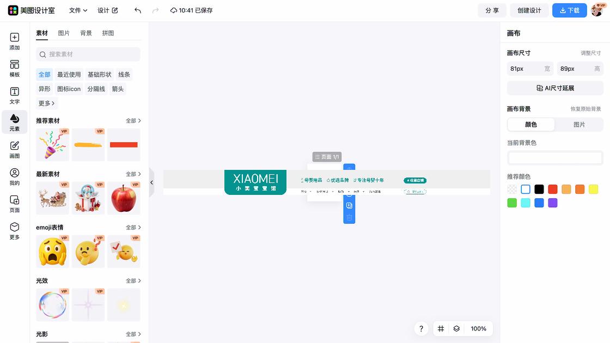This screenshot has height=343, width=610.
Task: Click the 下载 download button
Action: coord(569,10)
